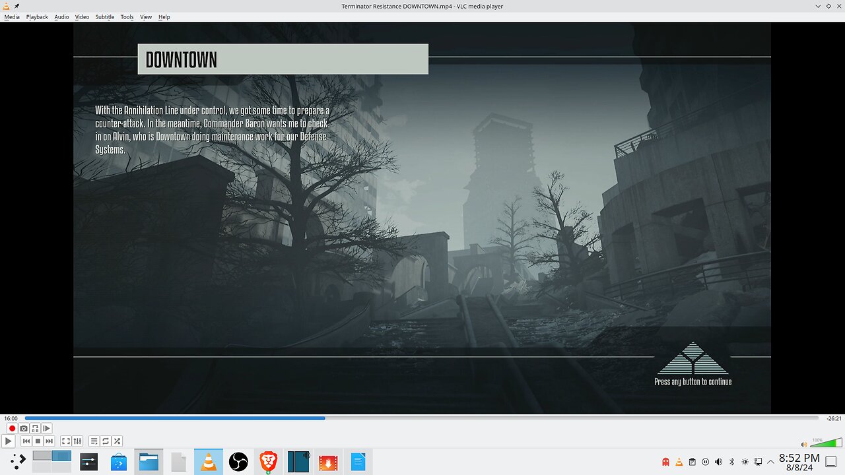The image size is (845, 475).
Task: Click the elapsed time 16:00 label
Action: (11, 418)
